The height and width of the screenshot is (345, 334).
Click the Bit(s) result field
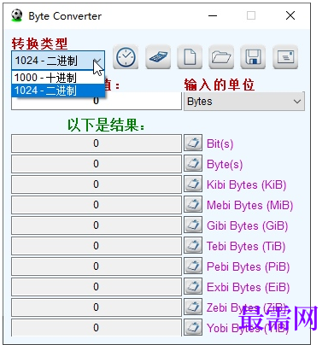click(97, 143)
